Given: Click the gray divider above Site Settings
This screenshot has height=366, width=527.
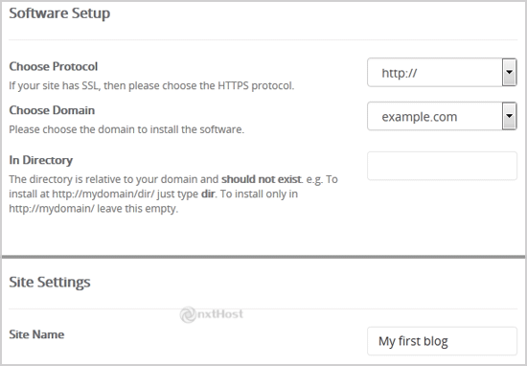Looking at the screenshot, I should click(263, 257).
